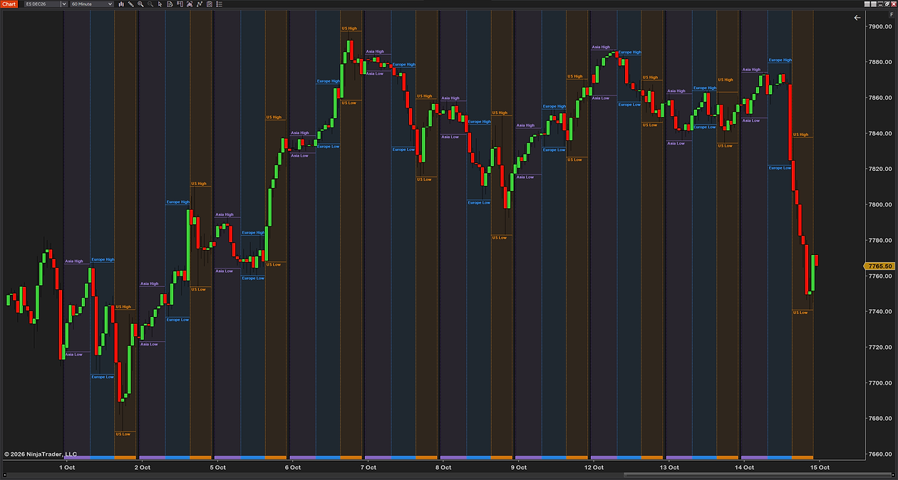
Task: Select the cursor pointer tool icon
Action: click(160, 4)
